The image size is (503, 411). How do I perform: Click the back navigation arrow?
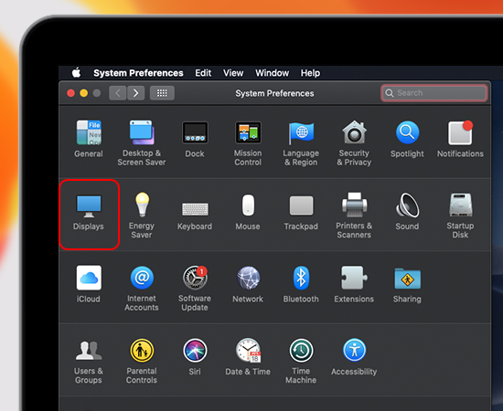pos(117,93)
